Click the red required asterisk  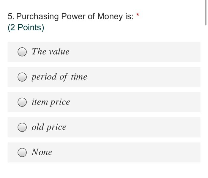[138, 15]
